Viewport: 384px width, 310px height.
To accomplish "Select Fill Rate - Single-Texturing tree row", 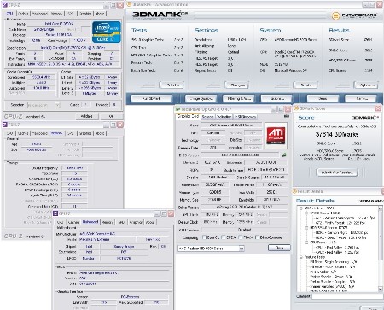I will (x=333, y=262).
